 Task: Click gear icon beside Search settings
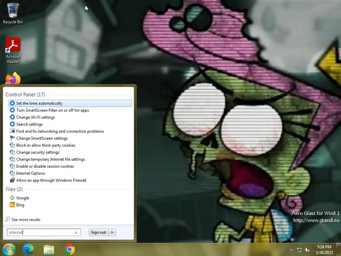(12, 124)
